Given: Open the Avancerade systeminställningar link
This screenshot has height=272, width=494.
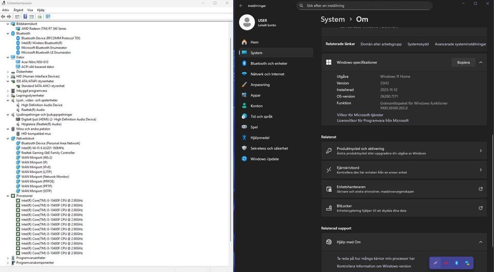Looking at the screenshot, I should click(x=460, y=44).
